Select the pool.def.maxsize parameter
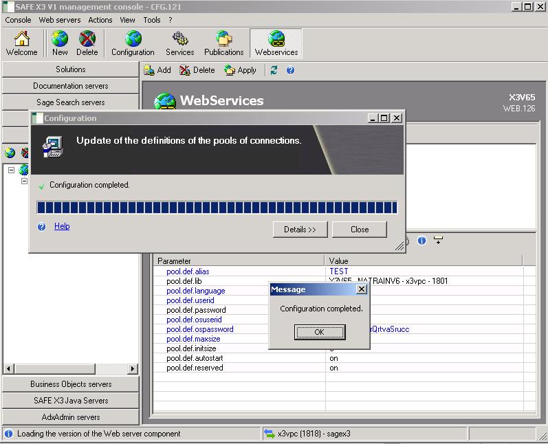548x444 pixels. pos(193,339)
